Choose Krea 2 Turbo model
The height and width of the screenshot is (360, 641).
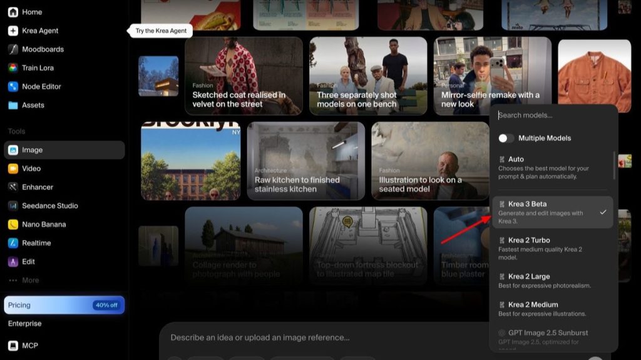553,249
